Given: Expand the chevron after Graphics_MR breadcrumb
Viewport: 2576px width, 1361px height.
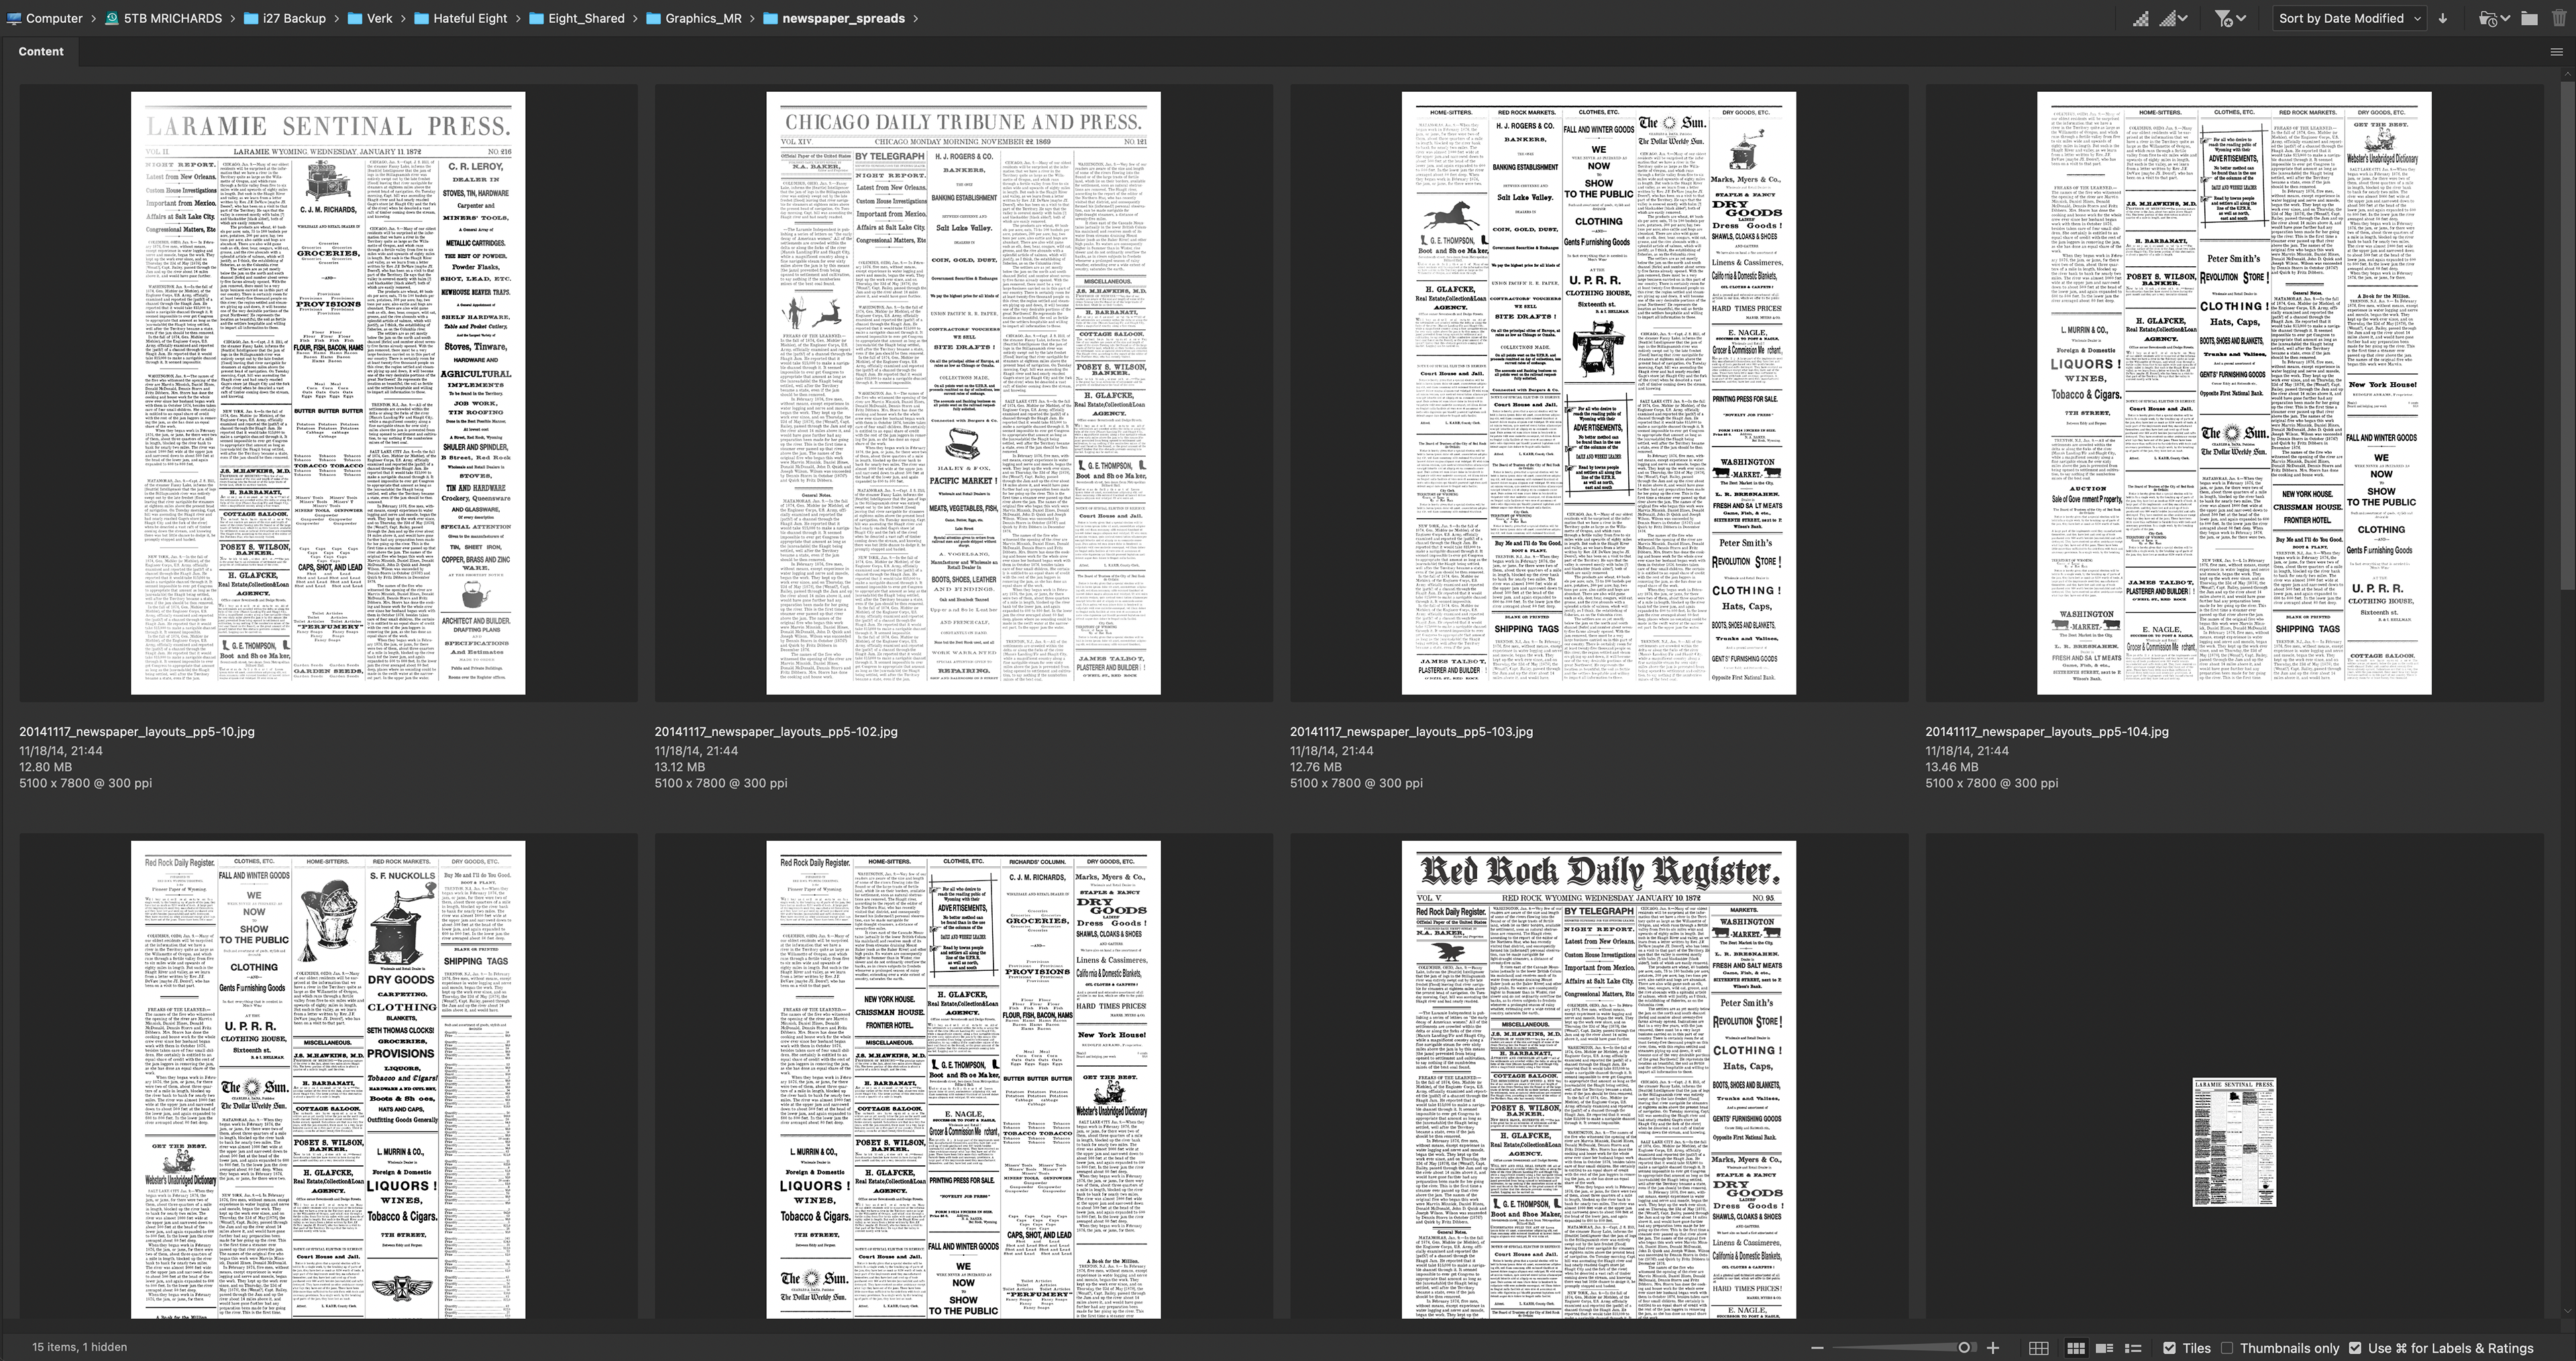Looking at the screenshot, I should (x=752, y=18).
